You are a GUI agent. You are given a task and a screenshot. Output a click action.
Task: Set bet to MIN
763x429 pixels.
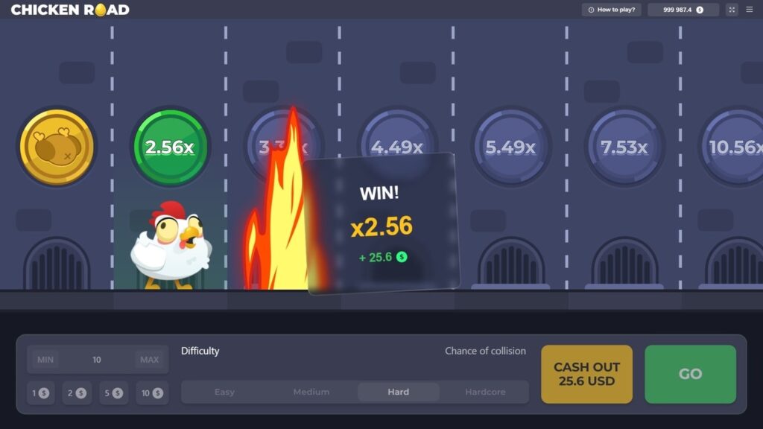[45, 360]
